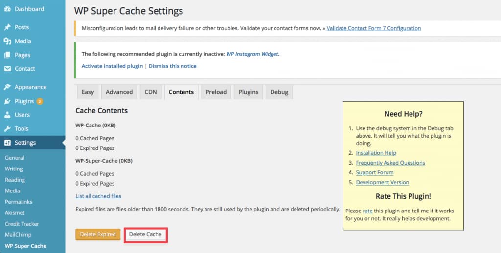Click the Pages sidebar icon
The width and height of the screenshot is (501, 253).
(x=7, y=55)
